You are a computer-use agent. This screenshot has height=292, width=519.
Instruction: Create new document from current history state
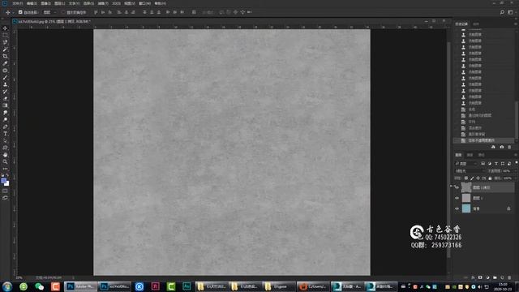[x=494, y=147]
